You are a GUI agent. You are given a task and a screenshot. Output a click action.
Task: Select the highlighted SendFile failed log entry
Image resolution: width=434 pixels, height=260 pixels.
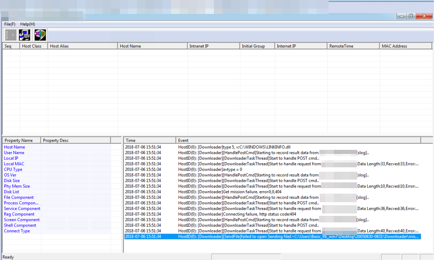272,237
